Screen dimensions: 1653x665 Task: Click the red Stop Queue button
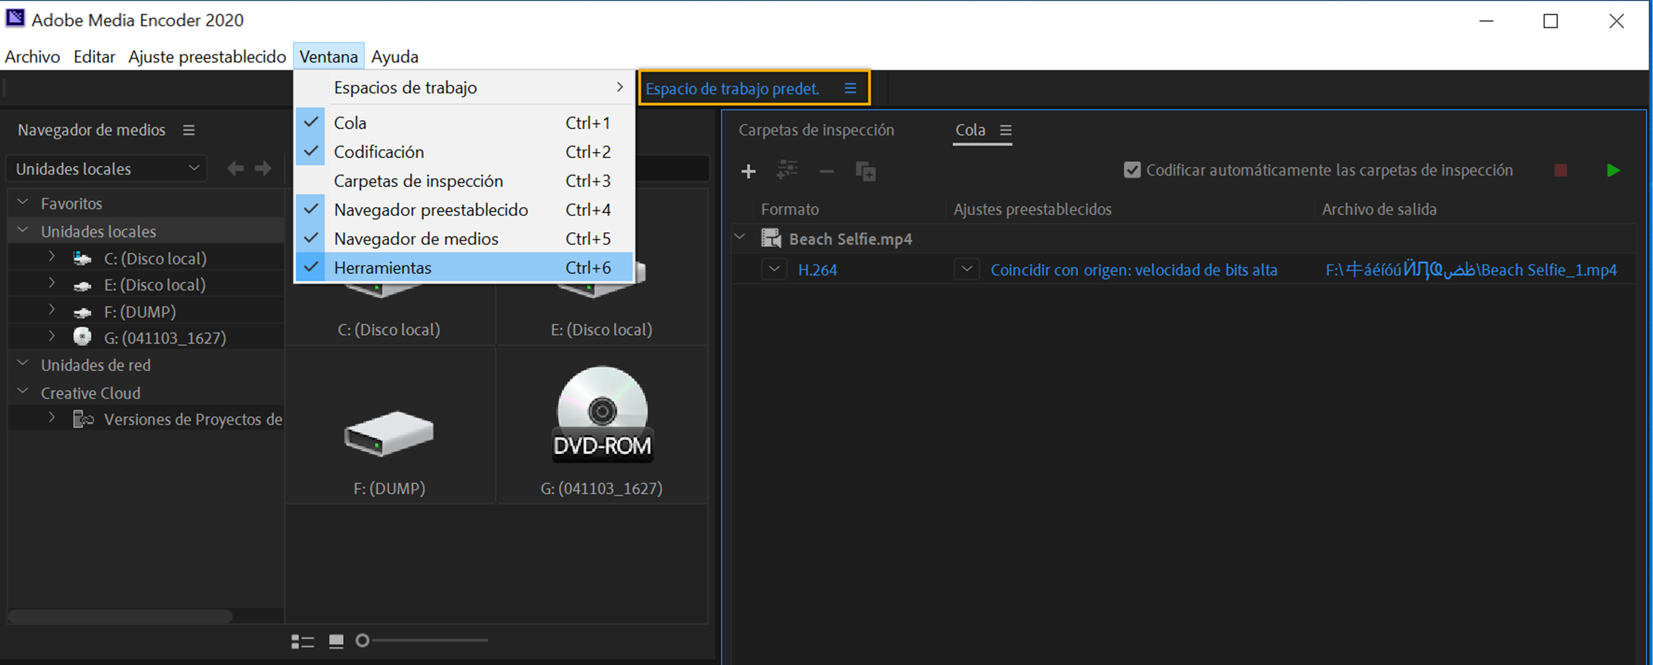coord(1560,171)
